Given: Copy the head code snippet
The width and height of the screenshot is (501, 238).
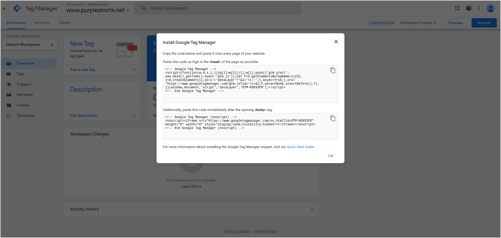Looking at the screenshot, I should 333,70.
